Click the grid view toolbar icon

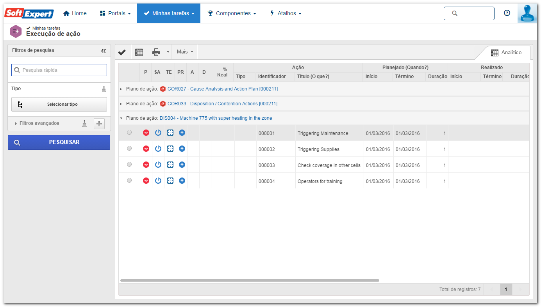[x=139, y=52]
